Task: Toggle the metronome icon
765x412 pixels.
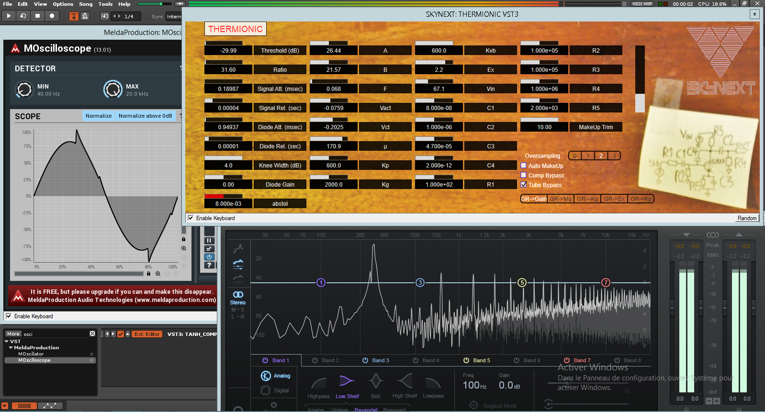Action: (85, 16)
